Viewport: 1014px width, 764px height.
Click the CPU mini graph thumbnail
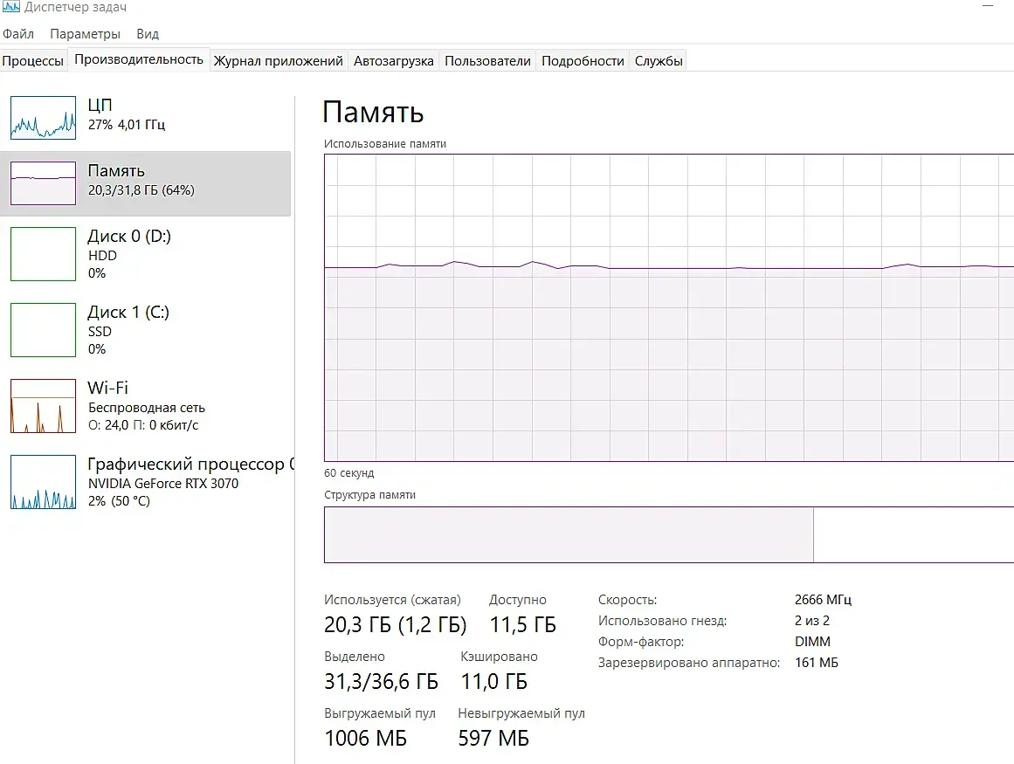click(x=43, y=118)
